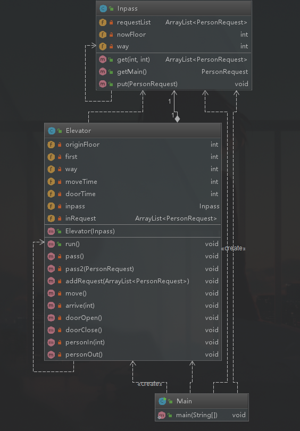Select the Elevator(Inpass) constructor
Screen dimensions: 300x431
point(90,231)
